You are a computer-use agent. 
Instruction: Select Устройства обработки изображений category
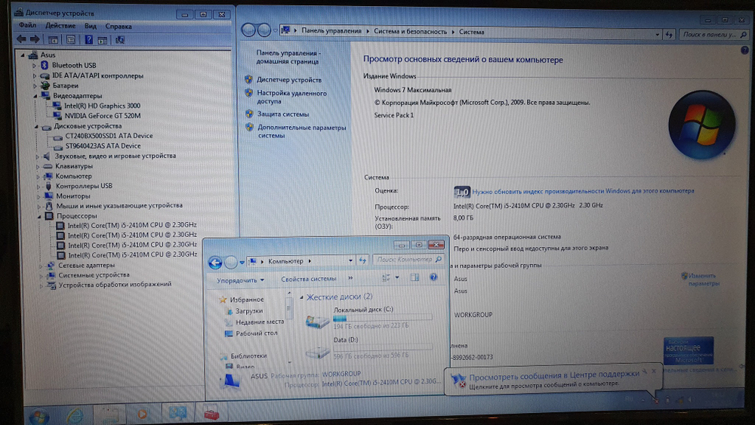pyautogui.click(x=115, y=285)
